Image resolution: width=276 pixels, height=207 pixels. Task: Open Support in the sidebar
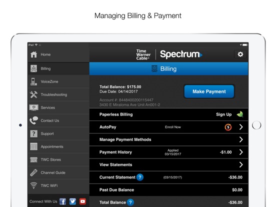click(58, 133)
